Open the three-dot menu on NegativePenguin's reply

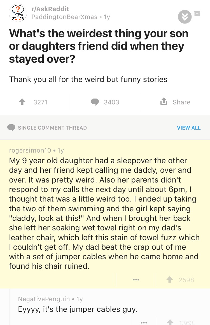144,322
